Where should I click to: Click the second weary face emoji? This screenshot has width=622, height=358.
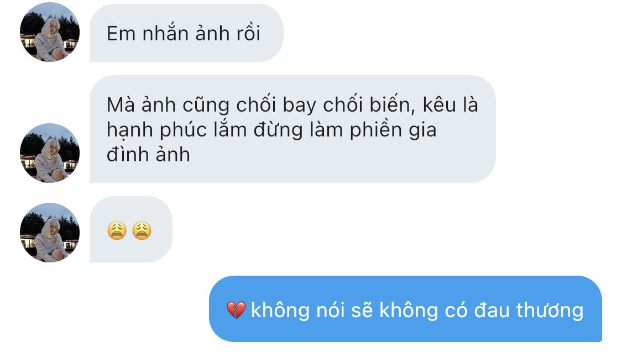coord(142,231)
